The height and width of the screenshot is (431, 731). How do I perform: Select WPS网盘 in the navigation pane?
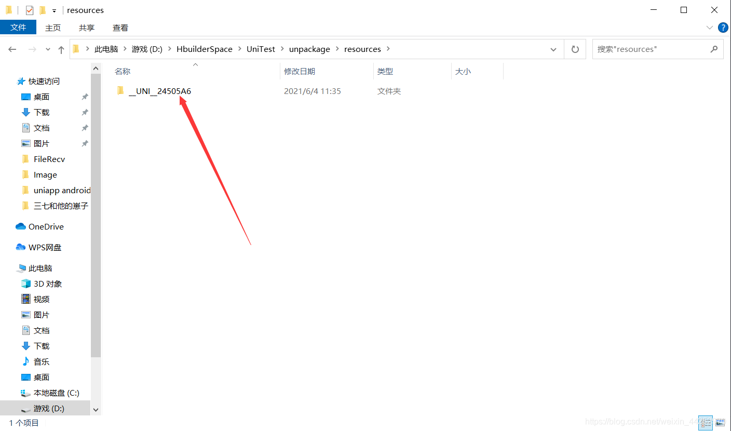45,247
